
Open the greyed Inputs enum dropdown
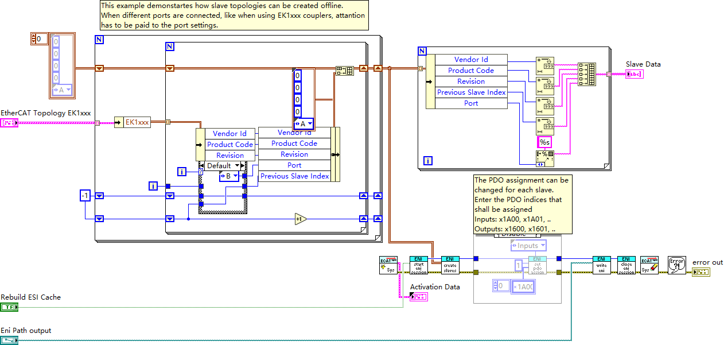tap(528, 246)
